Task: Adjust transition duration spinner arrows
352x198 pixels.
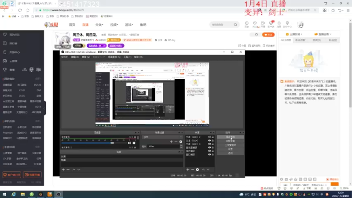Action: pyautogui.click(x=181, y=147)
